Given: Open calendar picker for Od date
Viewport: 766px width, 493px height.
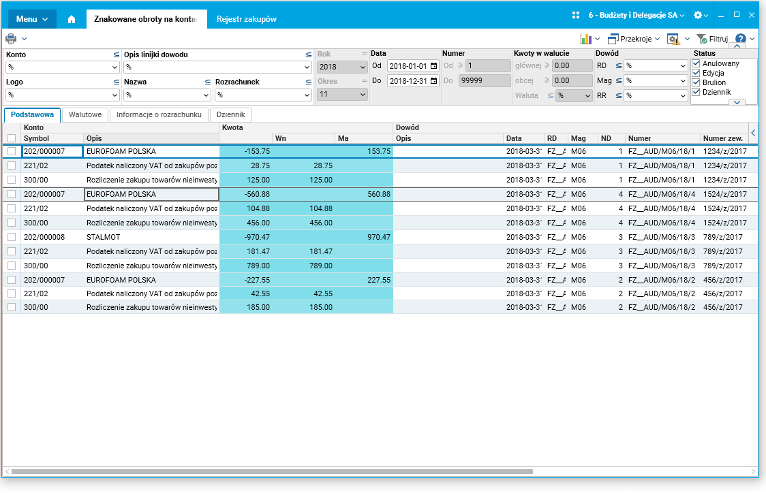Looking at the screenshot, I should pos(433,66).
